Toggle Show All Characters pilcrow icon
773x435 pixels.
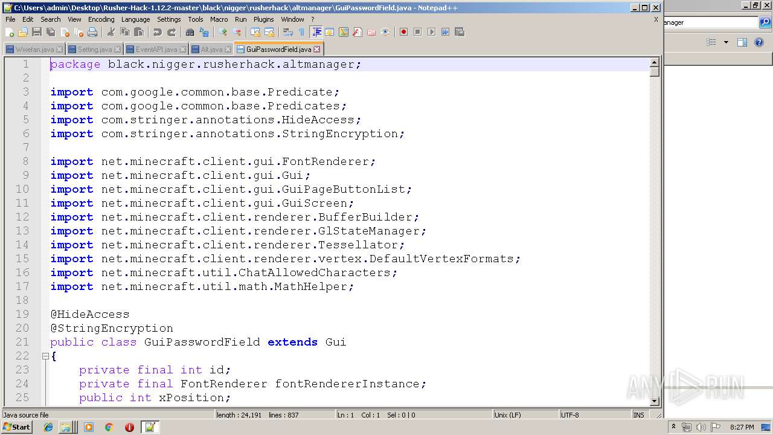tap(302, 32)
